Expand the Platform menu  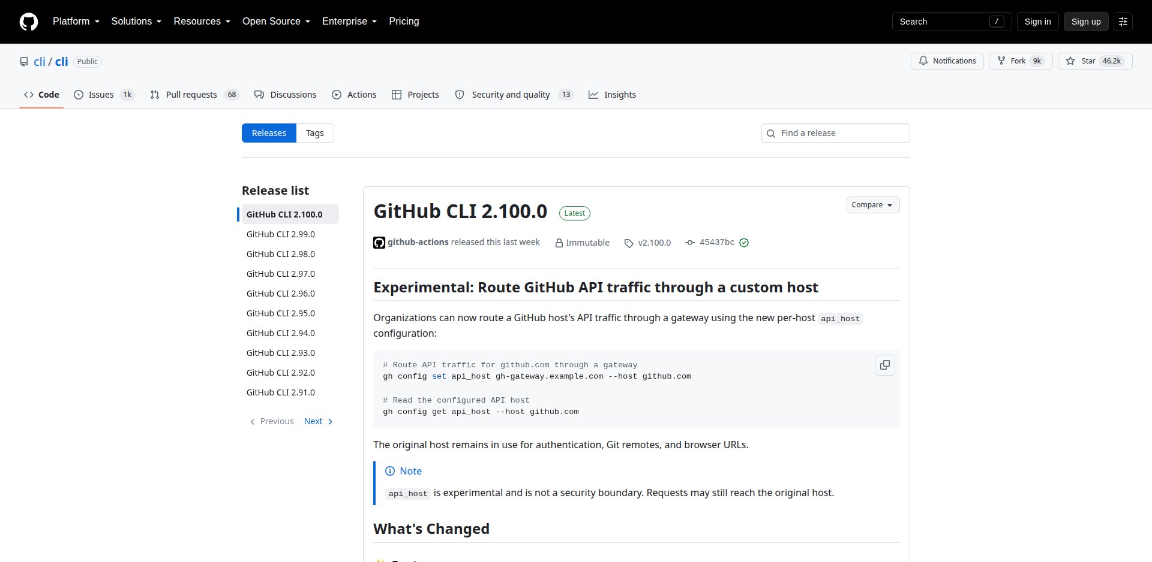pyautogui.click(x=76, y=22)
